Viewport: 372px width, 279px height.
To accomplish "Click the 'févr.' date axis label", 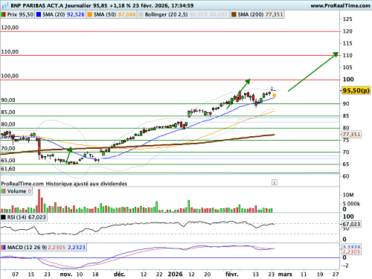I will pos(232,275).
